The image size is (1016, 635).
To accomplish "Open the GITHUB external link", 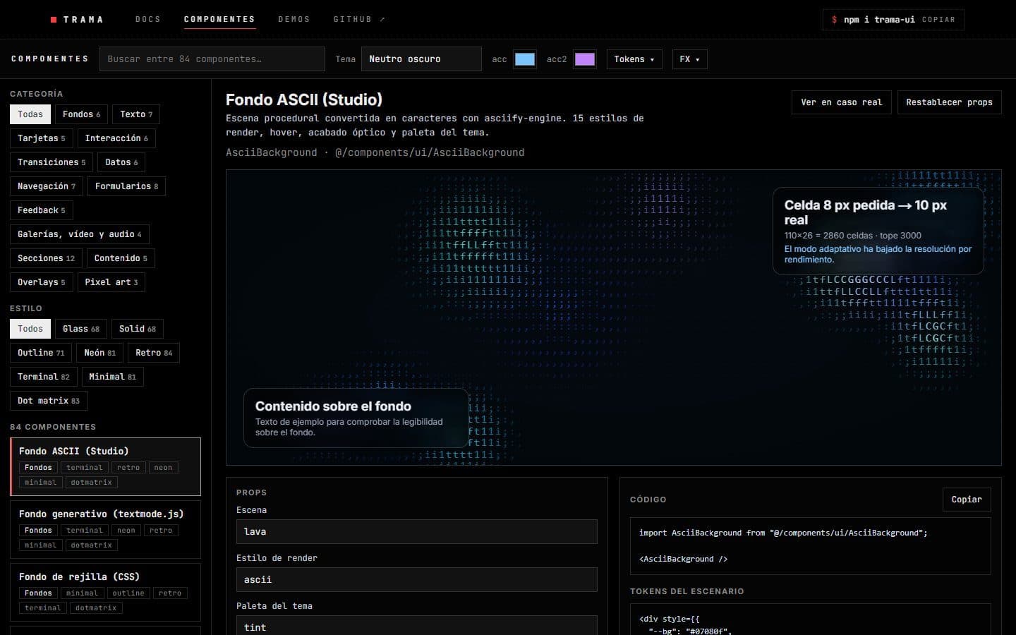I will 359,20.
